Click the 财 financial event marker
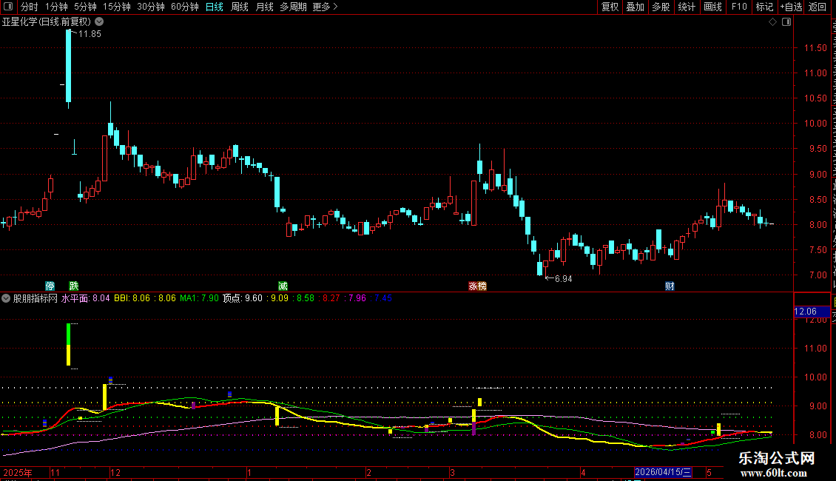This screenshot has width=836, height=481. [x=670, y=286]
